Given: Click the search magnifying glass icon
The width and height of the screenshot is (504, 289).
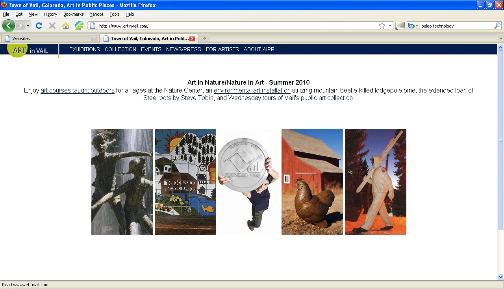Looking at the screenshot, I should [497, 26].
